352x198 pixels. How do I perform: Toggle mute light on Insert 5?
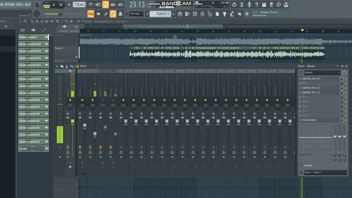[x=123, y=100]
